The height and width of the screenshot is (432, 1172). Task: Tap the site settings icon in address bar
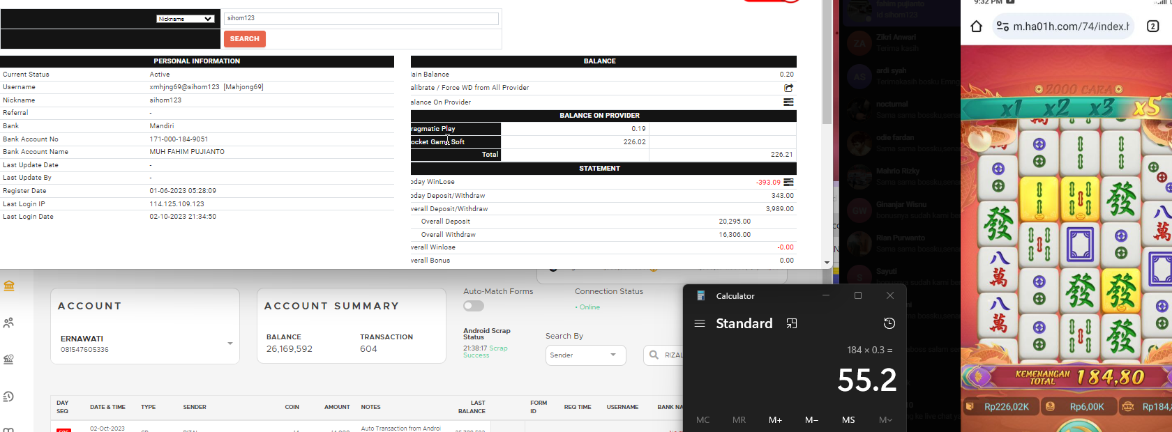[1002, 26]
